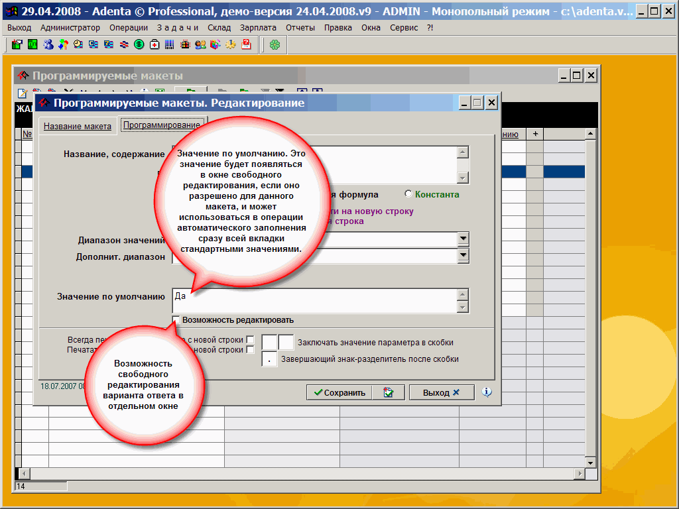Click the green clover icon in toolbar
The width and height of the screenshot is (679, 509).
pos(275,44)
